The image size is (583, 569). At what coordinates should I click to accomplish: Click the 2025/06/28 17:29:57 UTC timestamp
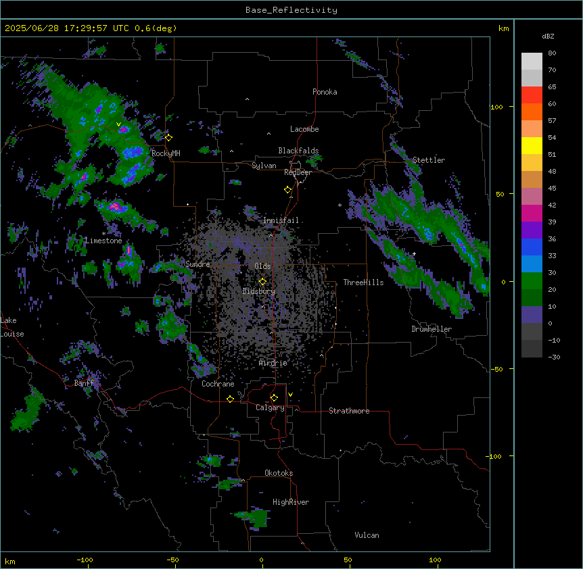[67, 28]
